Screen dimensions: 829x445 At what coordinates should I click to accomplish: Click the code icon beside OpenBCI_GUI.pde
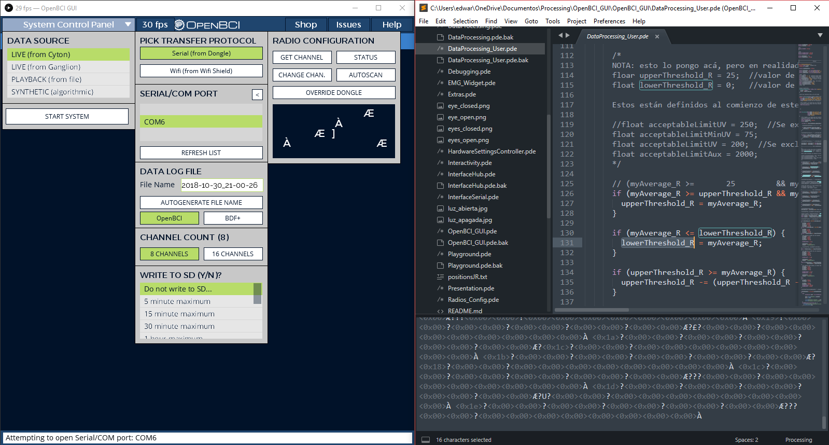(x=440, y=231)
